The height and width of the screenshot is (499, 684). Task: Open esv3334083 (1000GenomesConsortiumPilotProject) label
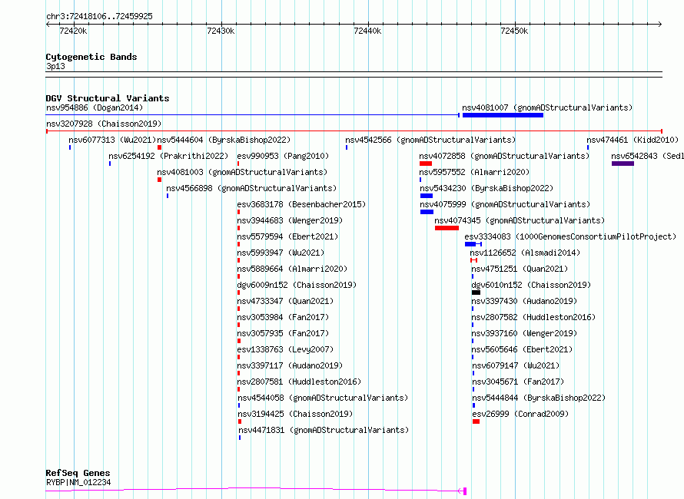pyautogui.click(x=570, y=236)
